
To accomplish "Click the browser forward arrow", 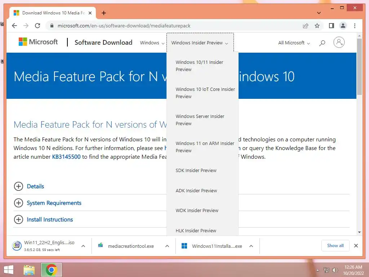I will click(26, 26).
